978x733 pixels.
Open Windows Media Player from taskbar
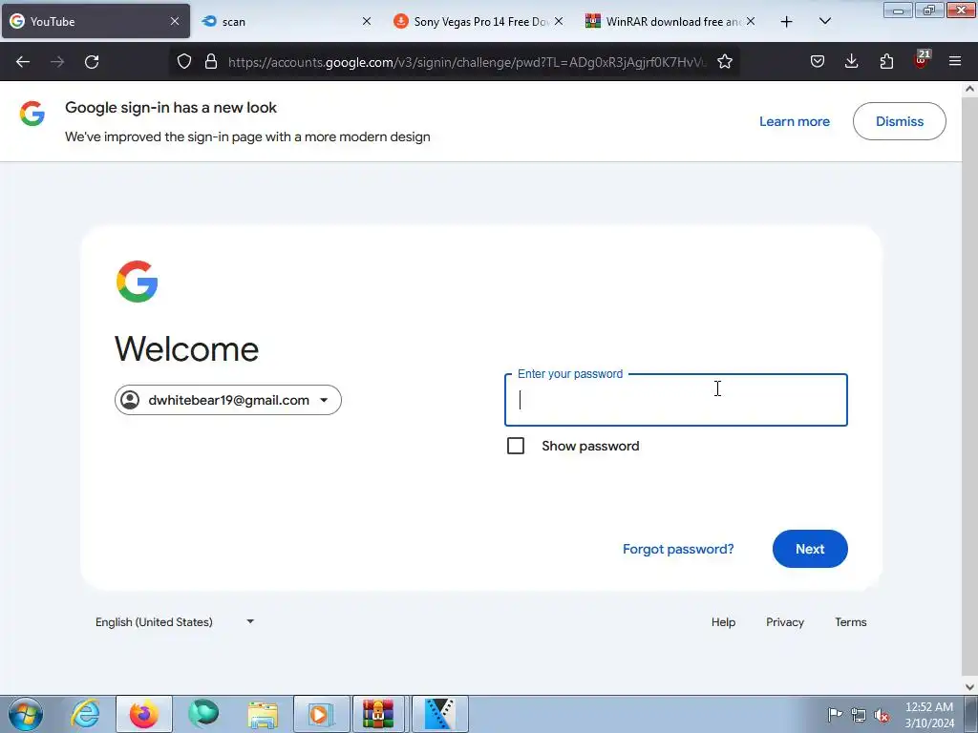[x=321, y=714]
